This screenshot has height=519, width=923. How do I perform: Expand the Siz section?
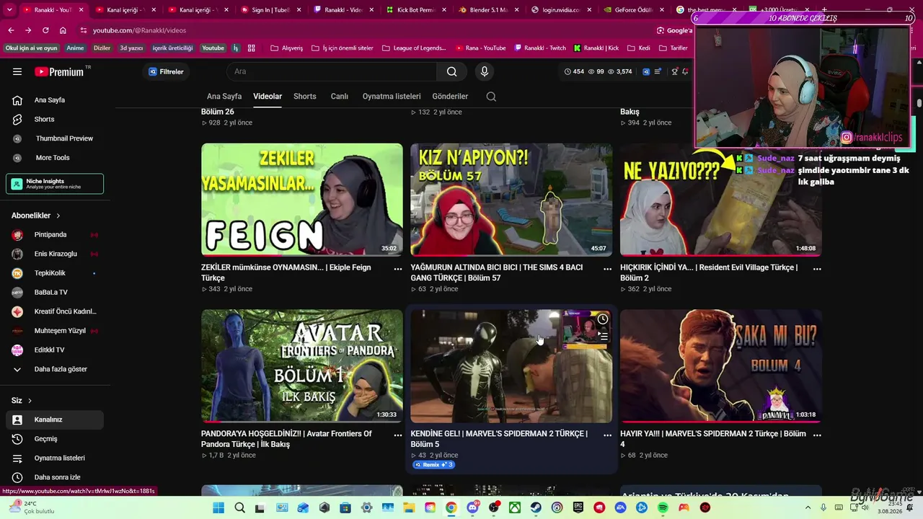pos(22,400)
